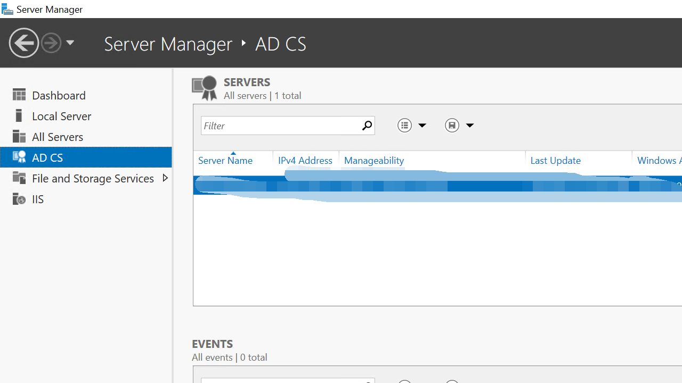Click Server Manager in the breadcrumb

[x=168, y=44]
